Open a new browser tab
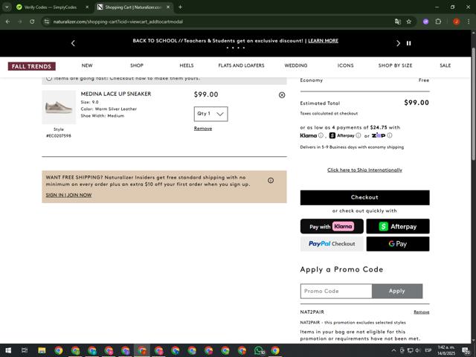The image size is (476, 357). [x=180, y=7]
